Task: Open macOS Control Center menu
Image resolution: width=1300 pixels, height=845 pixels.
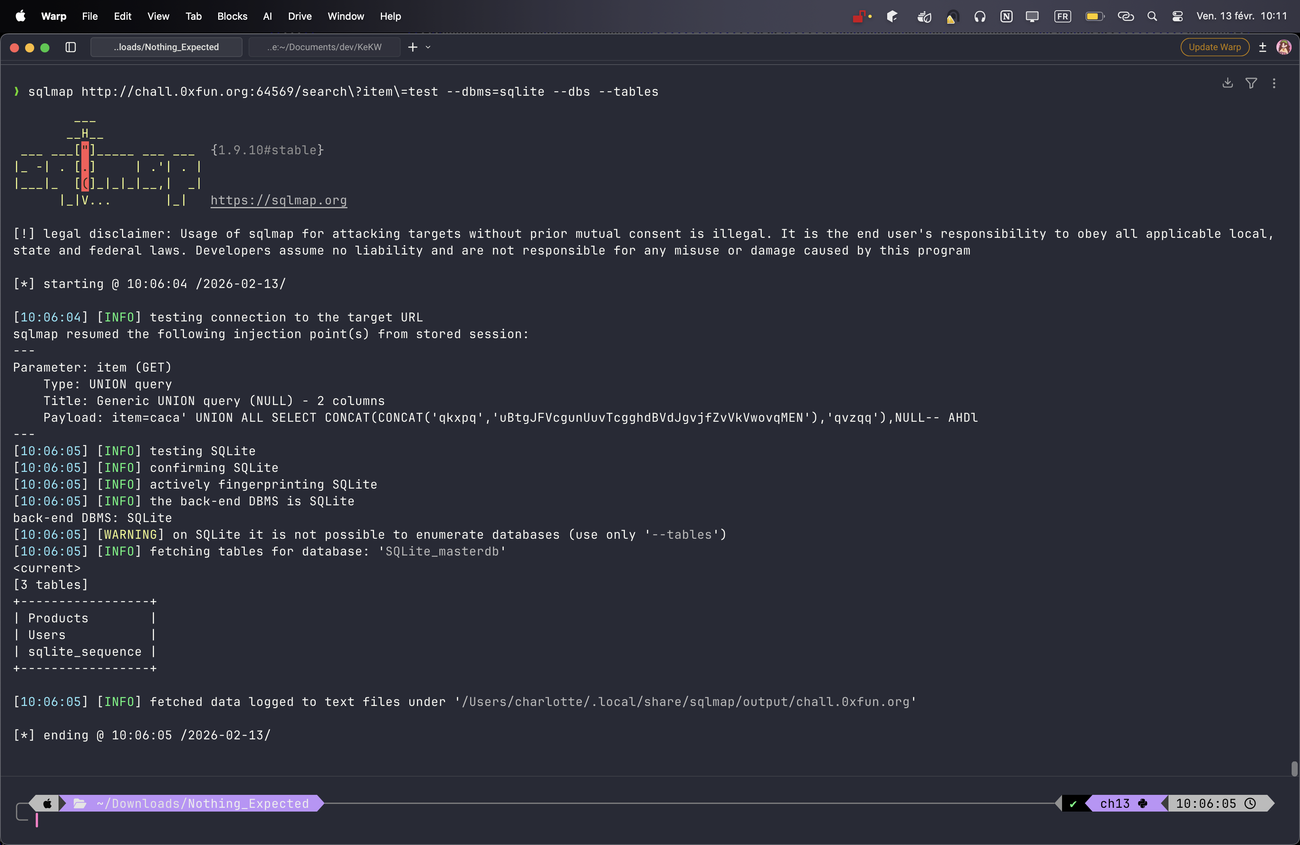Action: [1177, 16]
